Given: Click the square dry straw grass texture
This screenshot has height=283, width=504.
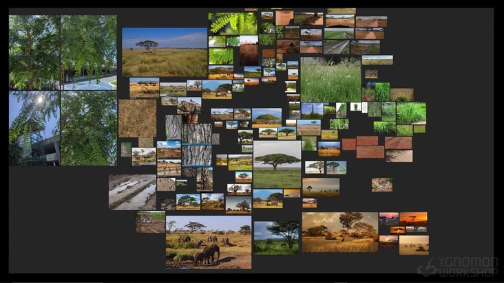Looking at the screenshot, I should click(137, 118).
